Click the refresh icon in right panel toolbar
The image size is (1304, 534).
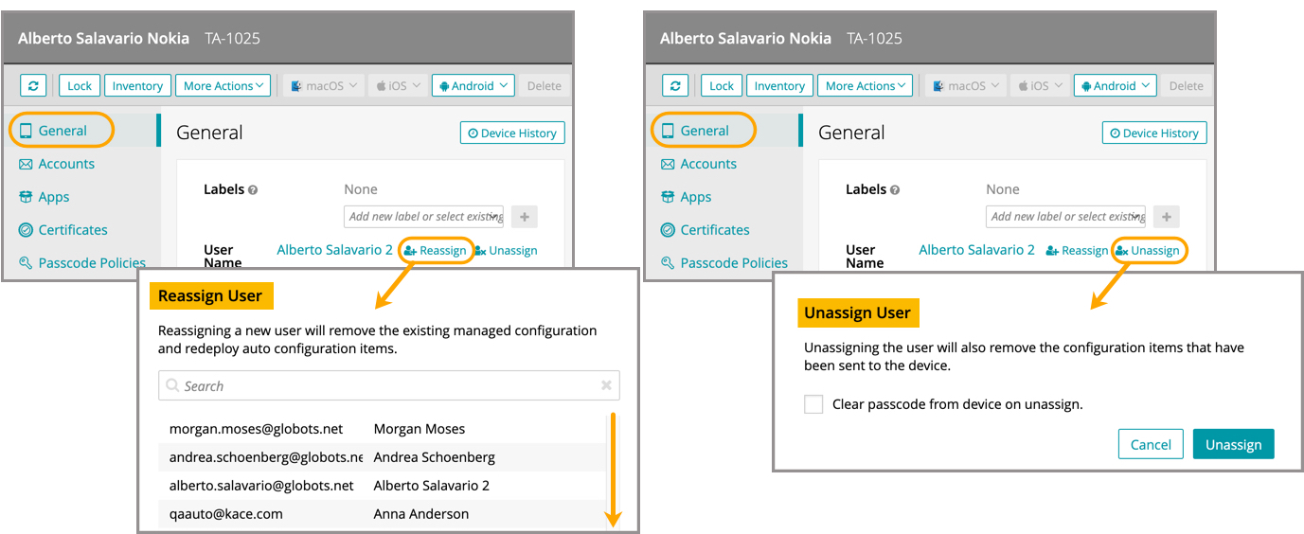675,85
